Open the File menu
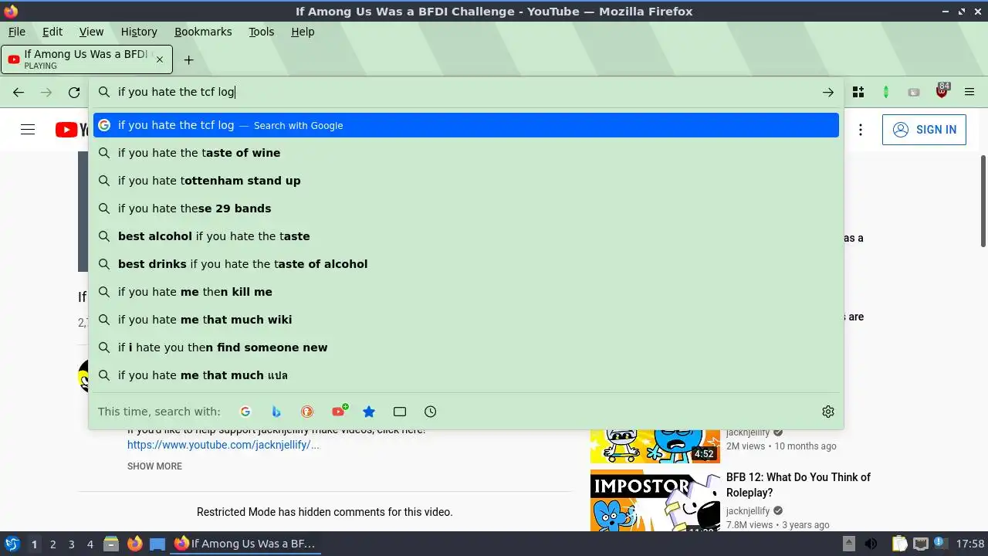Screen dimensions: 988x556 pyautogui.click(x=17, y=32)
